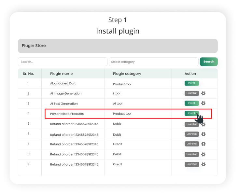The width and height of the screenshot is (238, 194).
Task: Click the 'Plugin Store' heading
Action: tap(34, 46)
